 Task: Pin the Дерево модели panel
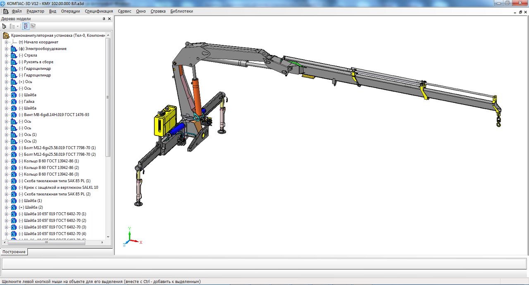104,19
